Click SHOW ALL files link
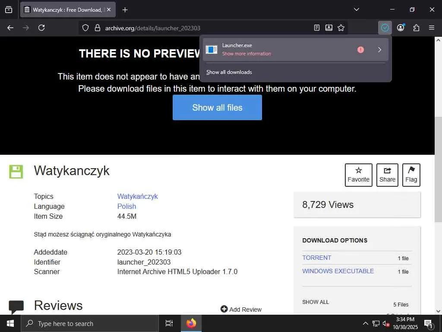Screen dimensions: 442x332 316,302
